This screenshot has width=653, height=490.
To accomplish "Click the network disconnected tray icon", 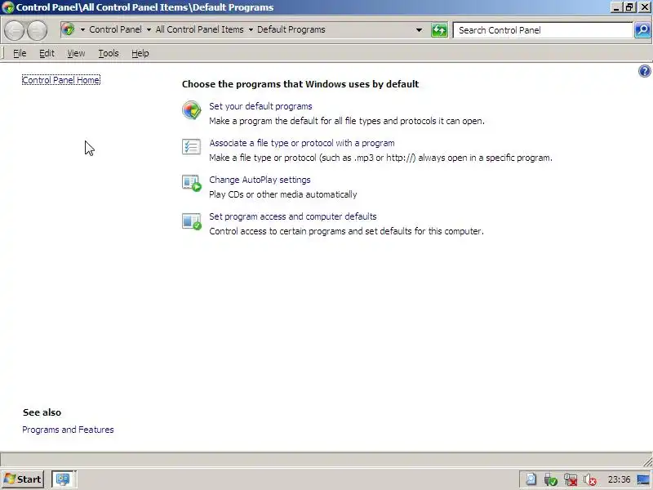I will coord(570,479).
